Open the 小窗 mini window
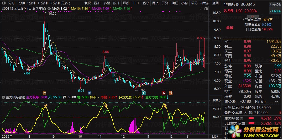 point(184,3)
